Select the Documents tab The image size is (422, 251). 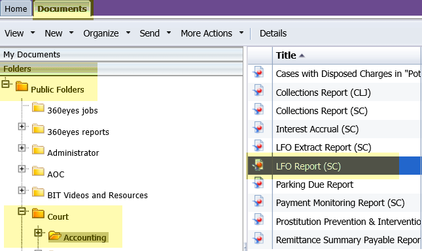click(x=62, y=8)
